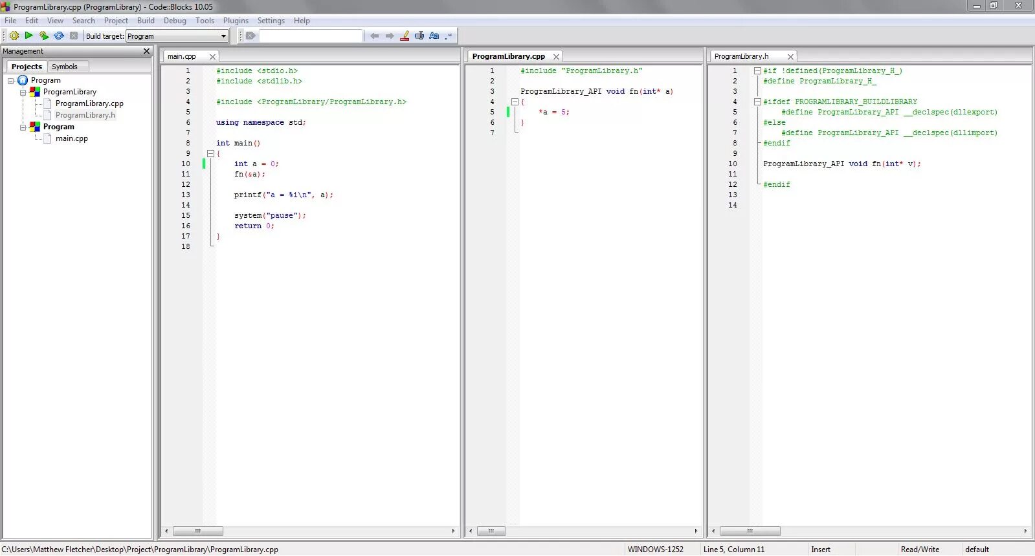Activate the ProgramLibrary.cpp editor tab

(x=509, y=56)
